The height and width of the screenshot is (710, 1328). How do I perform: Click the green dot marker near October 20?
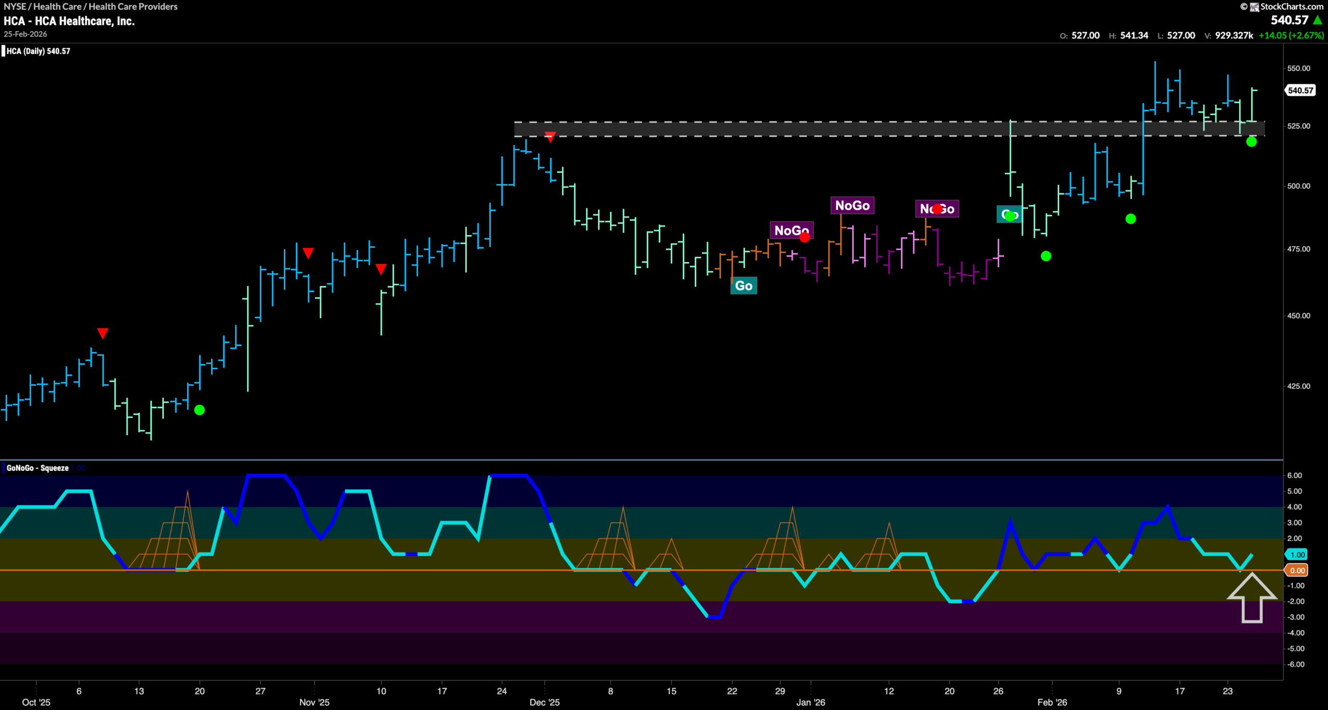point(199,410)
